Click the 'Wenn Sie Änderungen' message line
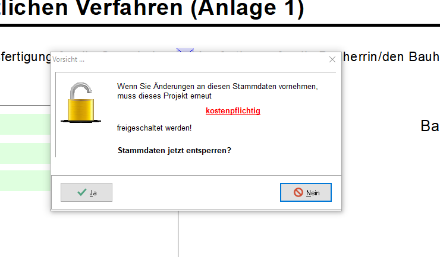The width and height of the screenshot is (440, 257). tap(217, 86)
